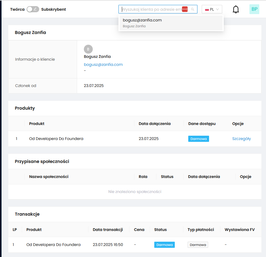The width and height of the screenshot is (266, 257).
Task: Click the Twórca label
Action: pos(17,9)
